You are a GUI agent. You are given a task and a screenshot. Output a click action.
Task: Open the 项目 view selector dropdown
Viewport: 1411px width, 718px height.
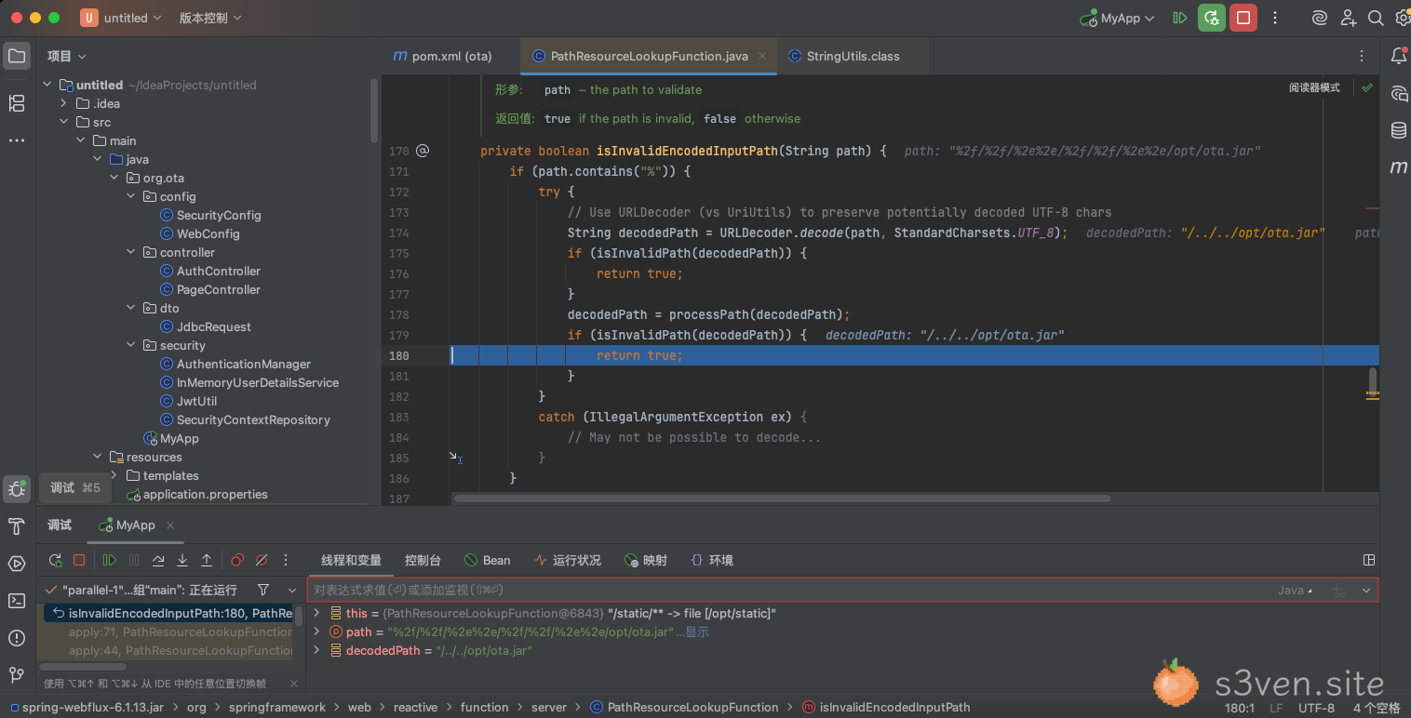(67, 56)
